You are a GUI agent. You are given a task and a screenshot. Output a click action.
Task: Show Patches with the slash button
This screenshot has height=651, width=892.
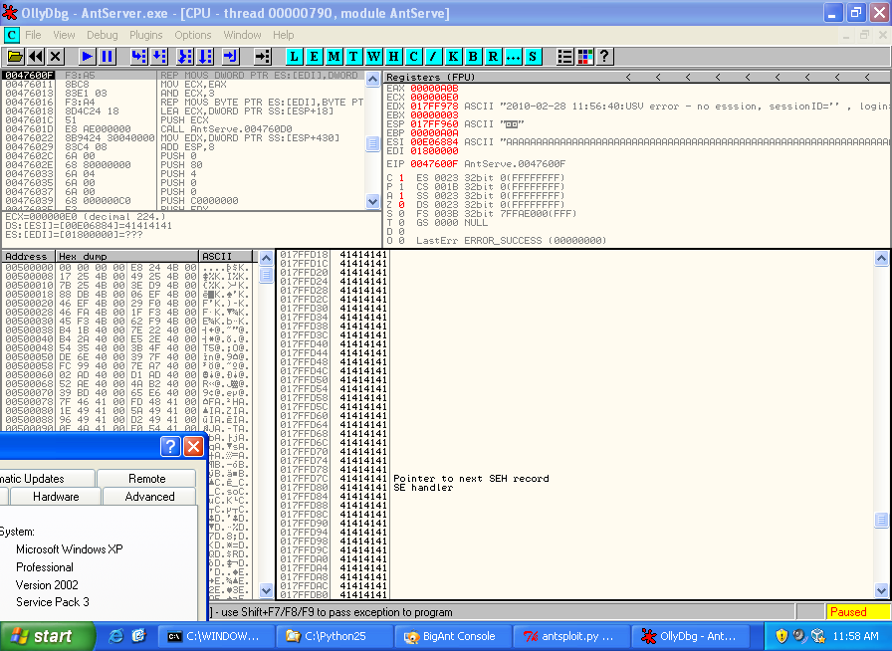[x=433, y=57]
